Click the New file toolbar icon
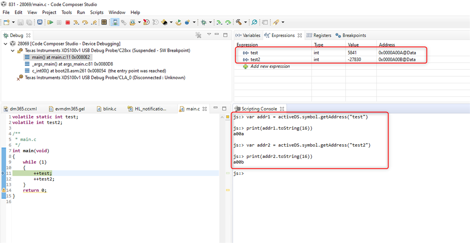Image resolution: width=470 pixels, height=243 pixels. (x=6, y=23)
